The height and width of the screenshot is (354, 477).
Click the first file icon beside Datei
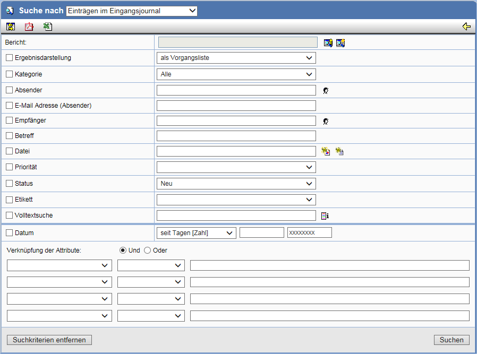(x=326, y=151)
